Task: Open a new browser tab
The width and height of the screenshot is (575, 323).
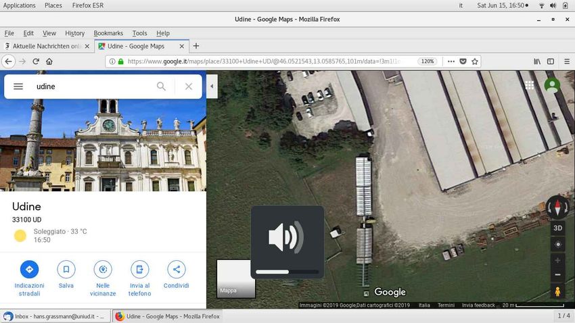Action: (196, 46)
